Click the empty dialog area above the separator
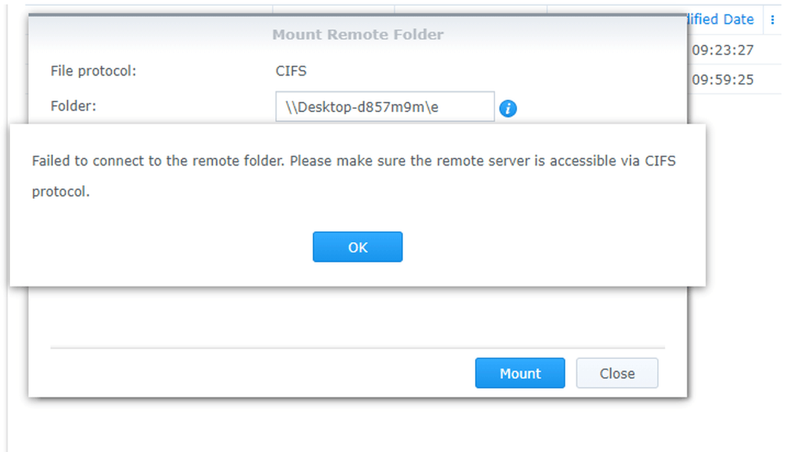The width and height of the screenshot is (788, 452). [x=357, y=316]
